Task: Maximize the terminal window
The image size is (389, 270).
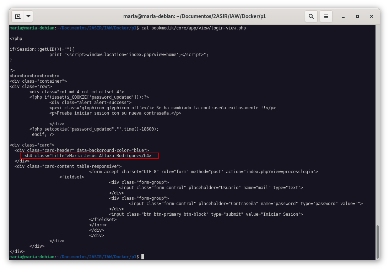Action: pos(357,16)
